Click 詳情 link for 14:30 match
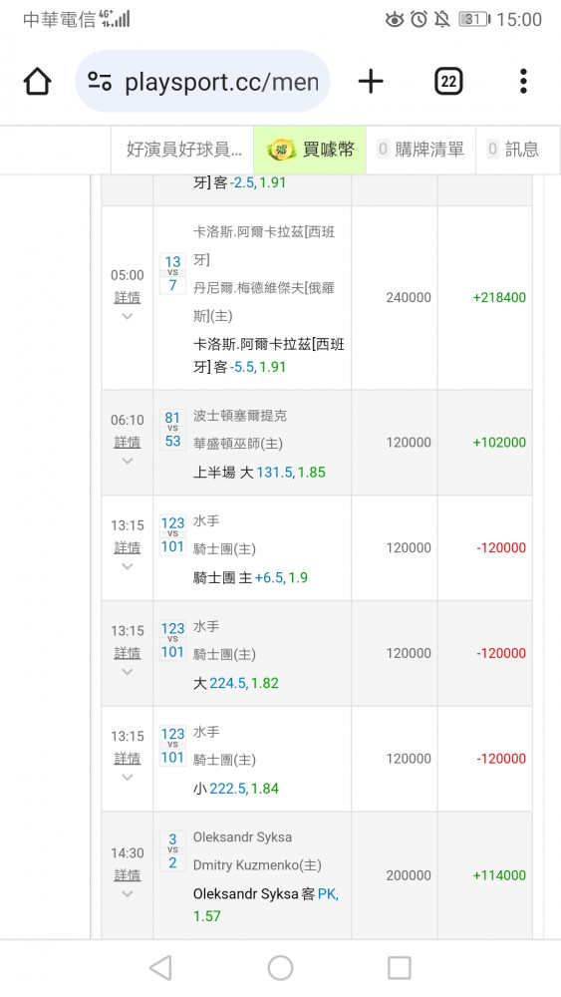The width and height of the screenshot is (561, 997). 128,875
